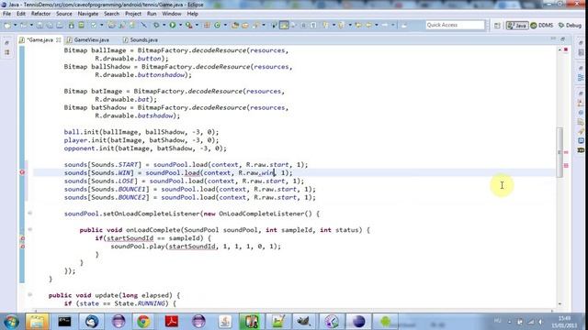Open the Help menu
588x330 pixels.
(x=192, y=14)
